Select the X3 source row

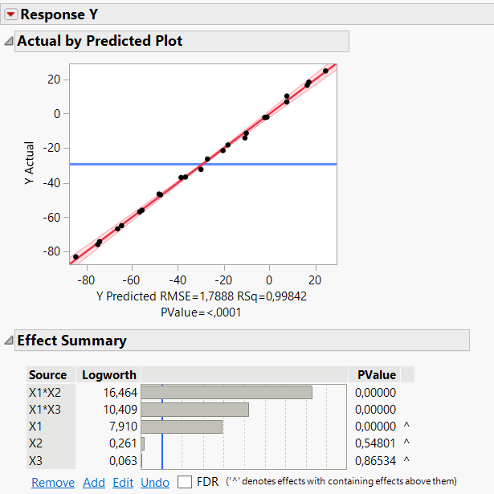(36, 460)
